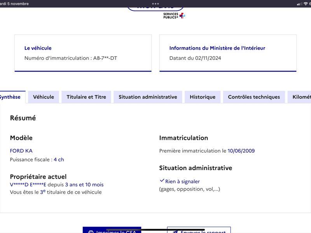311x233 pixels.
Task: Click the Datant du 02/11/2024 text
Action: (x=195, y=58)
